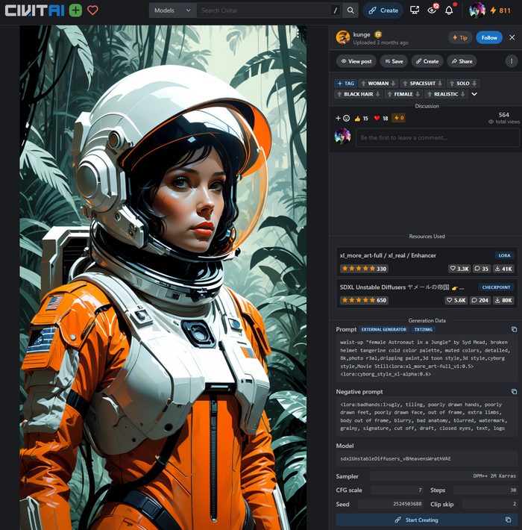Image resolution: width=522 pixels, height=530 pixels.
Task: Add an emoji reaction
Action: tap(342, 118)
